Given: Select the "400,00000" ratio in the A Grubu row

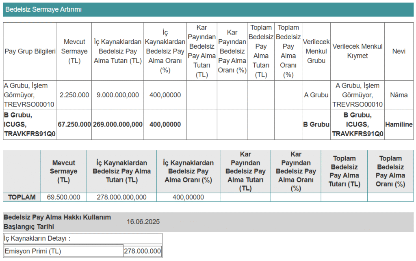Looking at the screenshot, I should (x=165, y=95).
